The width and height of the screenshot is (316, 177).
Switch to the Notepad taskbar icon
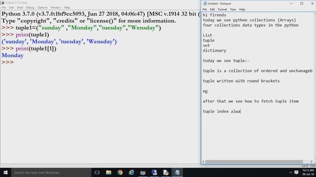[177, 173]
